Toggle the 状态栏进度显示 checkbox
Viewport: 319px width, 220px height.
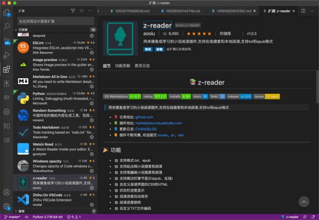(116, 190)
